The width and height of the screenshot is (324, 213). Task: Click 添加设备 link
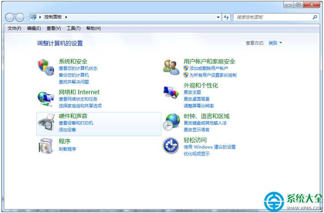coord(67,130)
